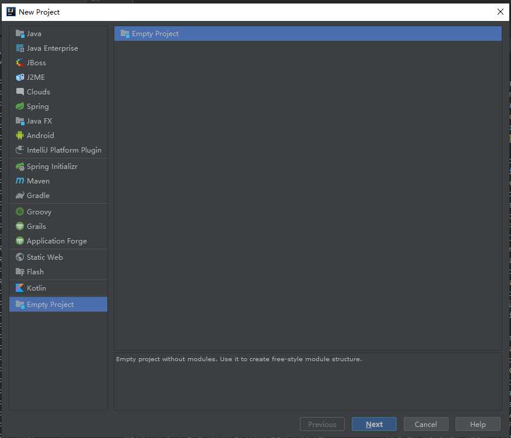Cancel the New Project dialog
The height and width of the screenshot is (438, 511).
click(426, 424)
